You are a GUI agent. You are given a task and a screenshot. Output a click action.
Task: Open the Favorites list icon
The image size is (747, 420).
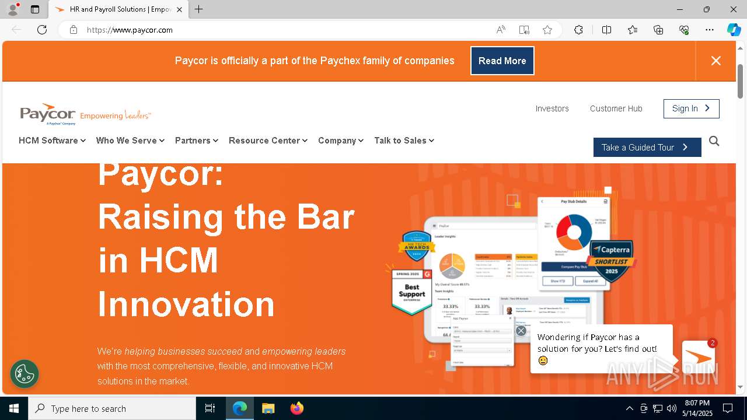633,30
